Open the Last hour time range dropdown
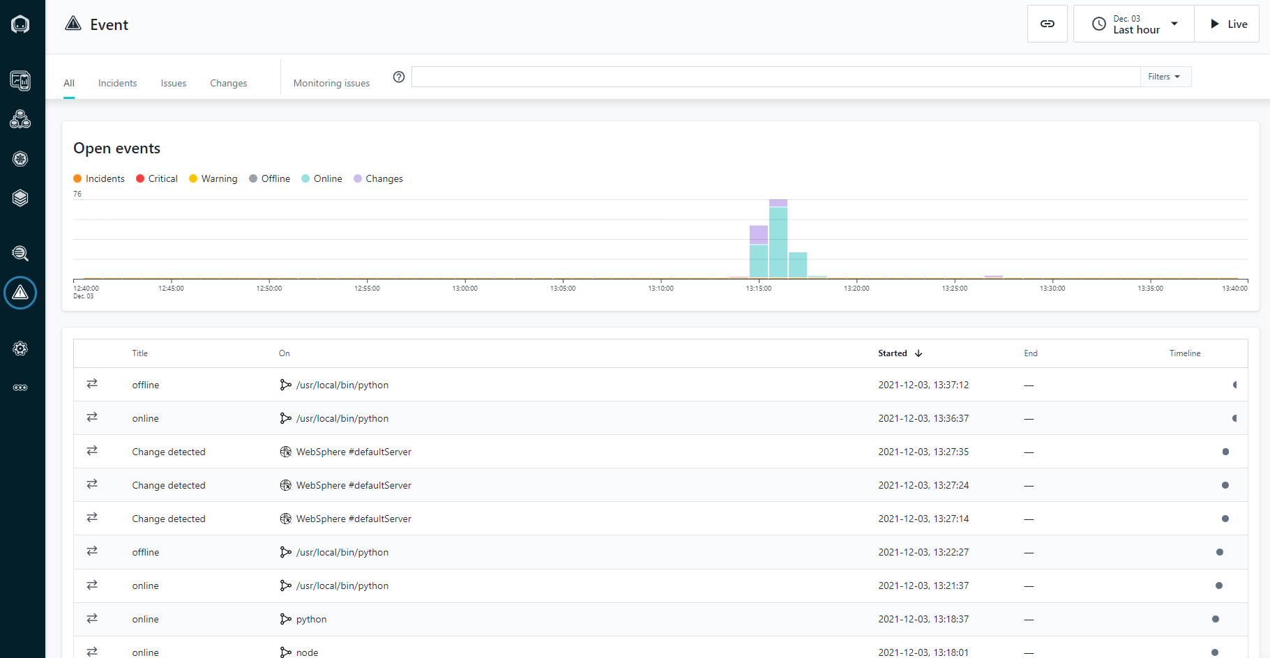 1134,24
